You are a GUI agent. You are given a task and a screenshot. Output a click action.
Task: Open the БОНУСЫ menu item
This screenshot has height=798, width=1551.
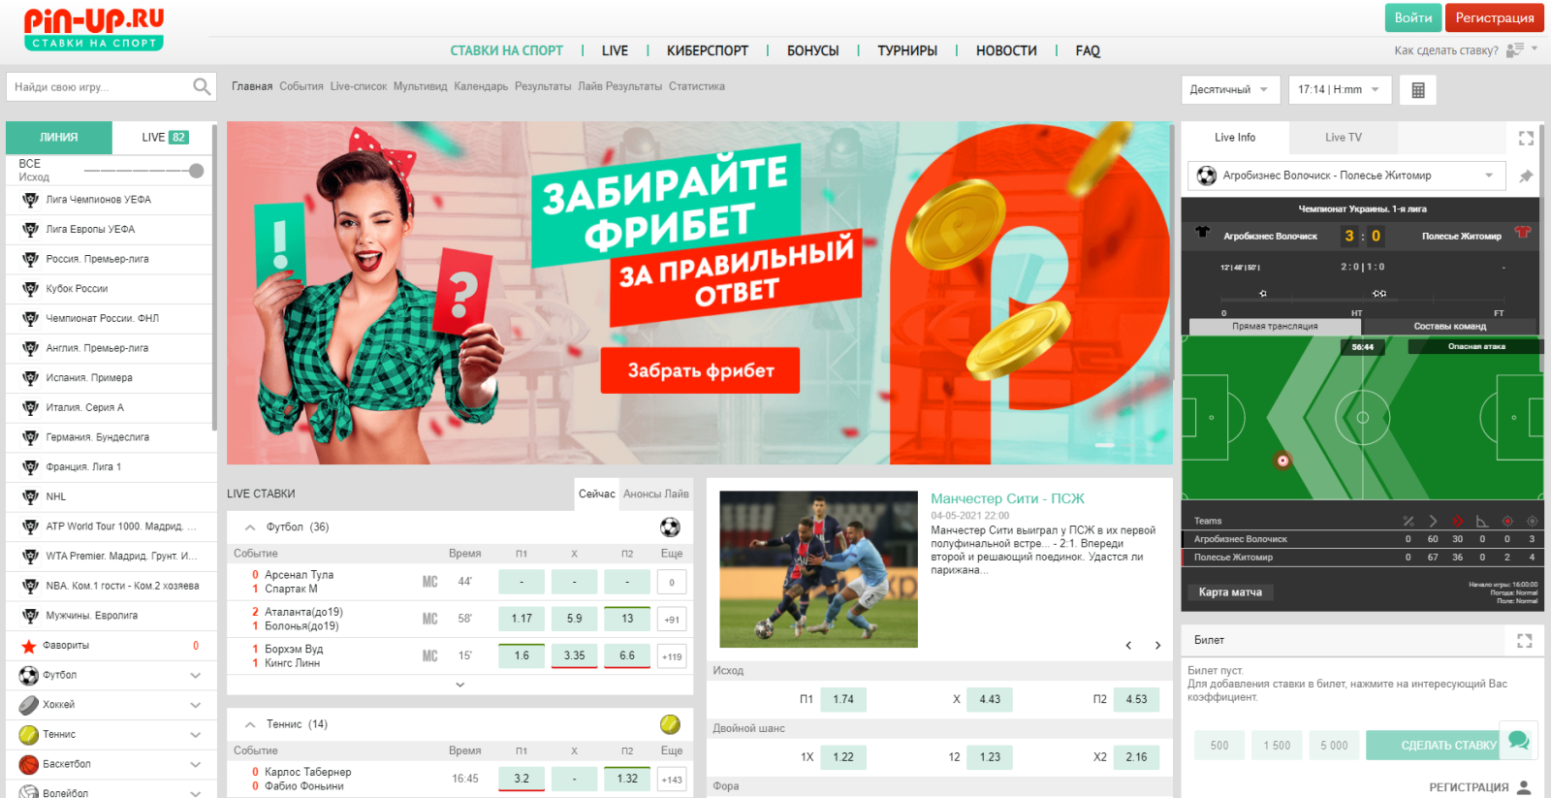coord(812,50)
